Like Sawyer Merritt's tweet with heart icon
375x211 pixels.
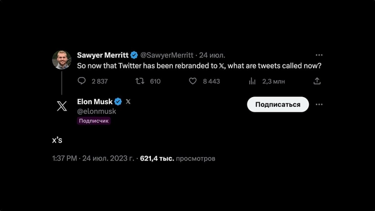click(x=193, y=81)
